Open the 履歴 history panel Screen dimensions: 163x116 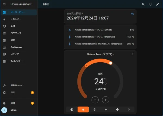point(19,40)
